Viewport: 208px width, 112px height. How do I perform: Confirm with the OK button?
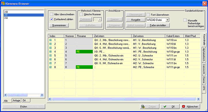pos(170,107)
